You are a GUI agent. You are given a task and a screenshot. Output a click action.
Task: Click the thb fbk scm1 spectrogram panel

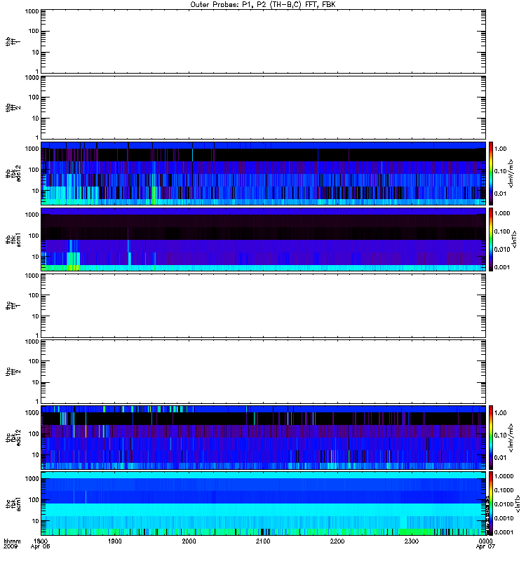263,239
